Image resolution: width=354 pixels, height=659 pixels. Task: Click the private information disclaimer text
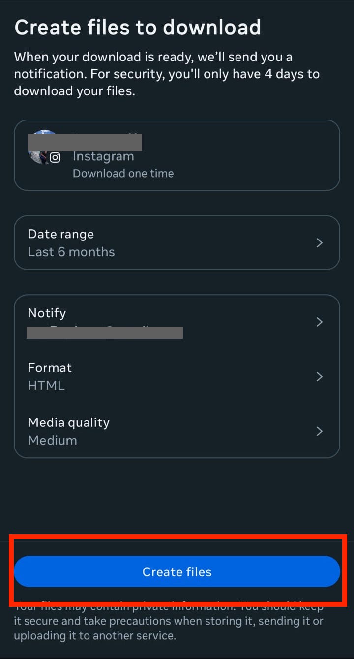point(168,621)
